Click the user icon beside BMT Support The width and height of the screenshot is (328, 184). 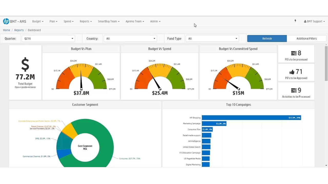tap(305, 21)
